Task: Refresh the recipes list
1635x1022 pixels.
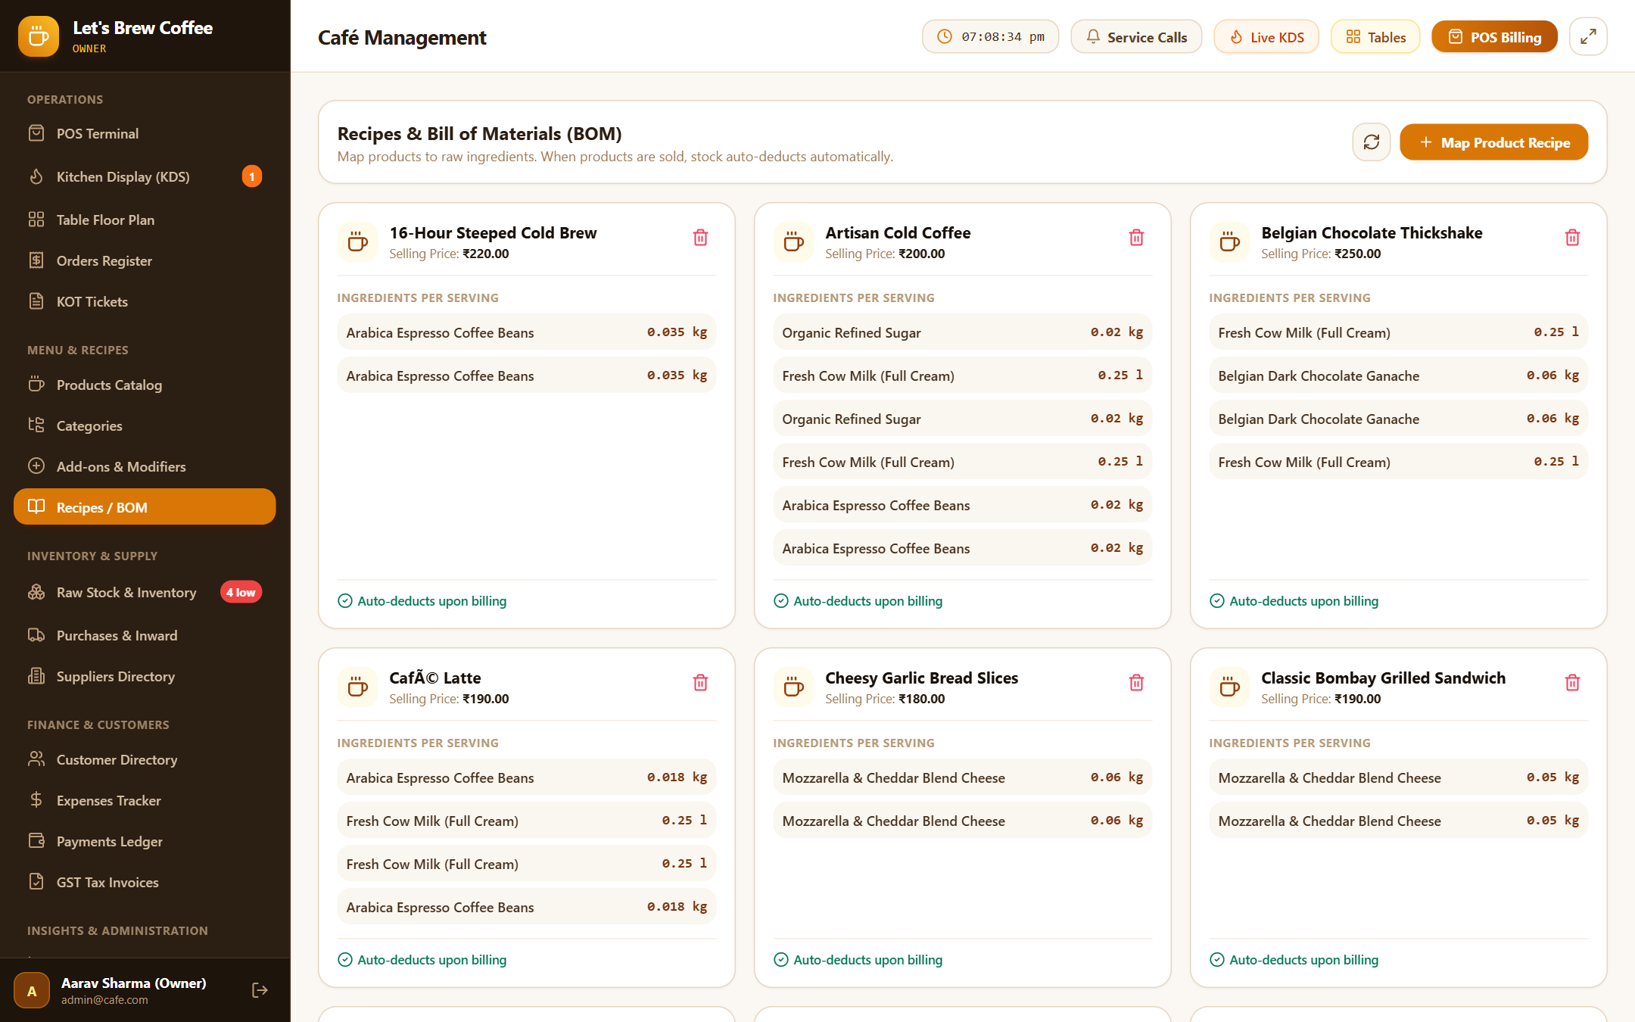Action: (x=1371, y=142)
